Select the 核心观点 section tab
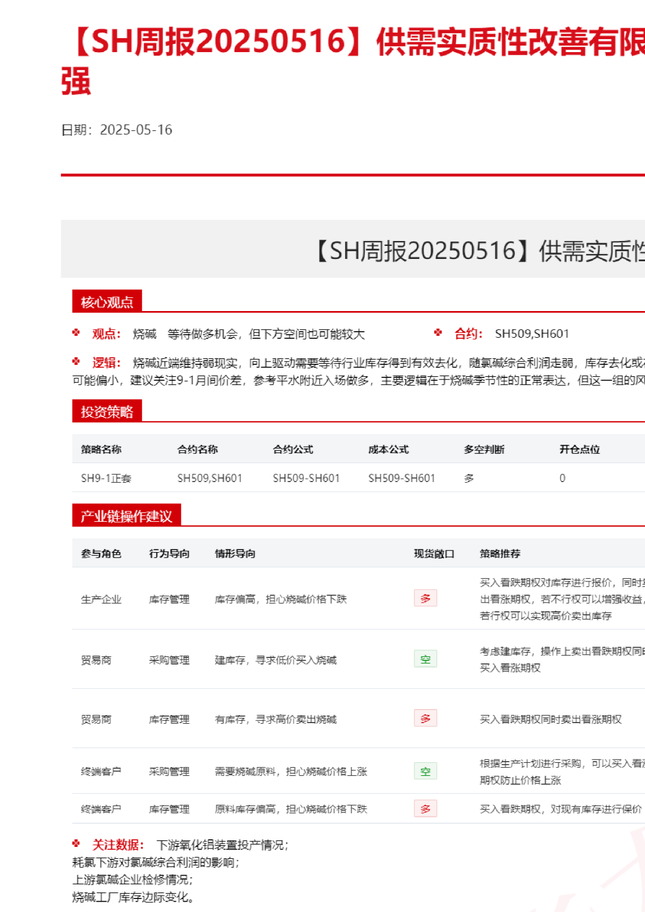The width and height of the screenshot is (645, 912). pyautogui.click(x=107, y=302)
